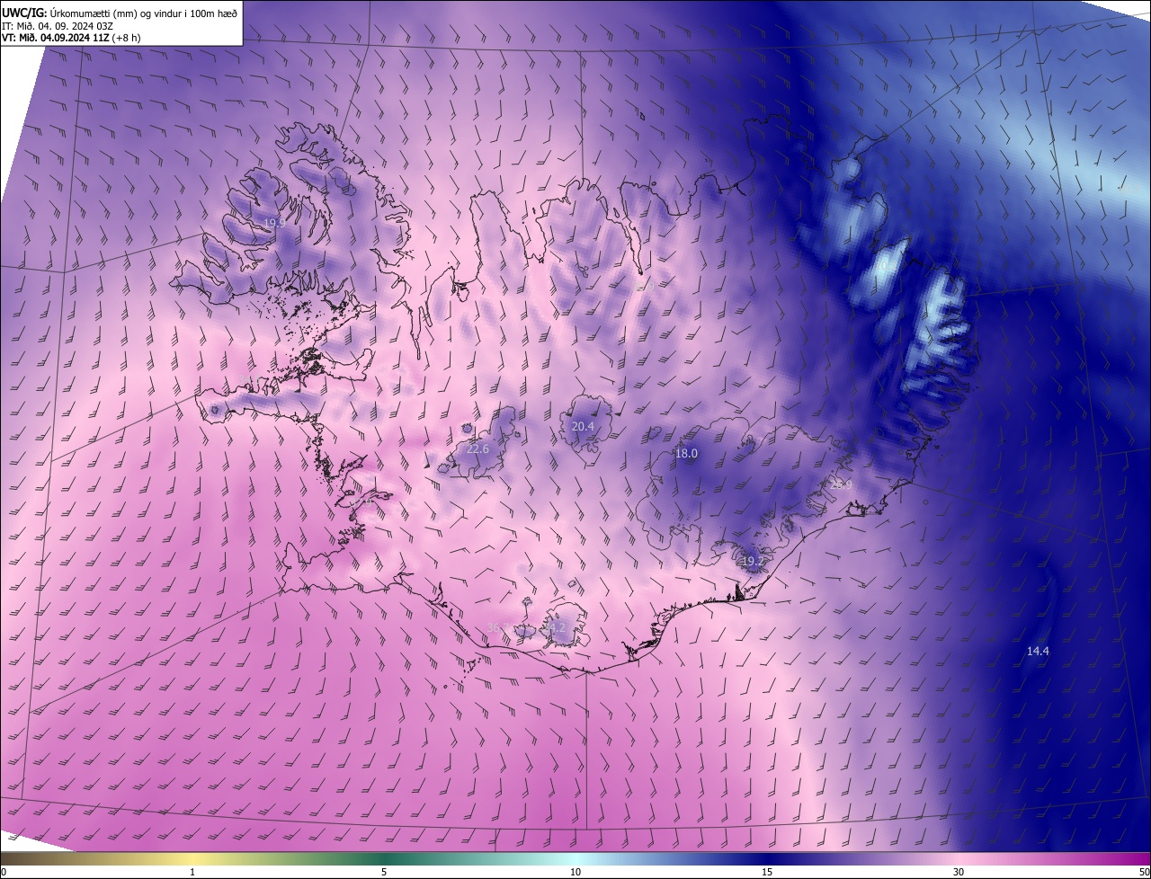The width and height of the screenshot is (1151, 879).
Task: Click the faint 24.2 value label on the map
Action: (554, 627)
